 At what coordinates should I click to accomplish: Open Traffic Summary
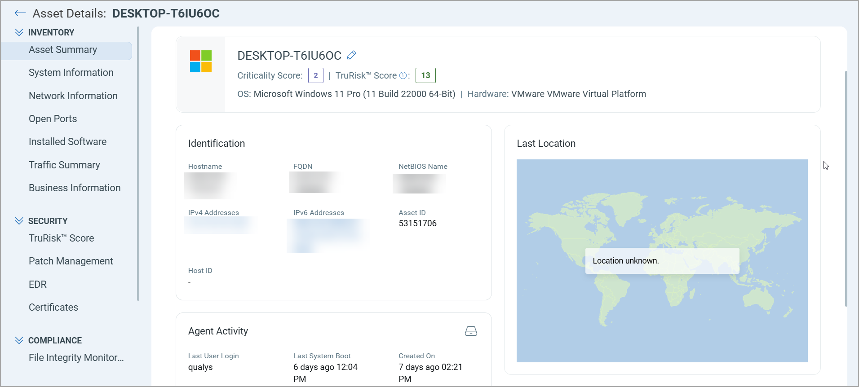click(x=64, y=165)
